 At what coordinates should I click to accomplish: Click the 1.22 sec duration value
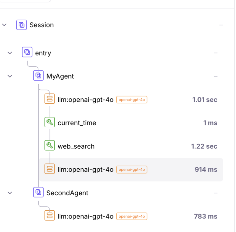tap(204, 146)
